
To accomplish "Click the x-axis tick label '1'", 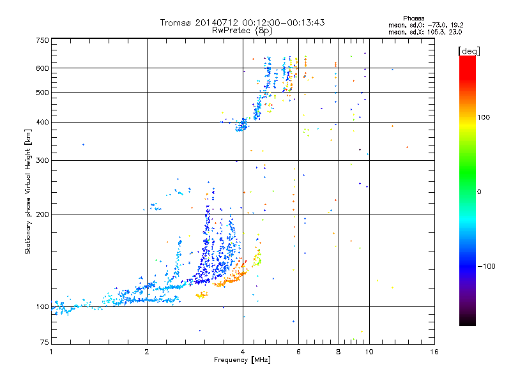I will pos(51,352).
